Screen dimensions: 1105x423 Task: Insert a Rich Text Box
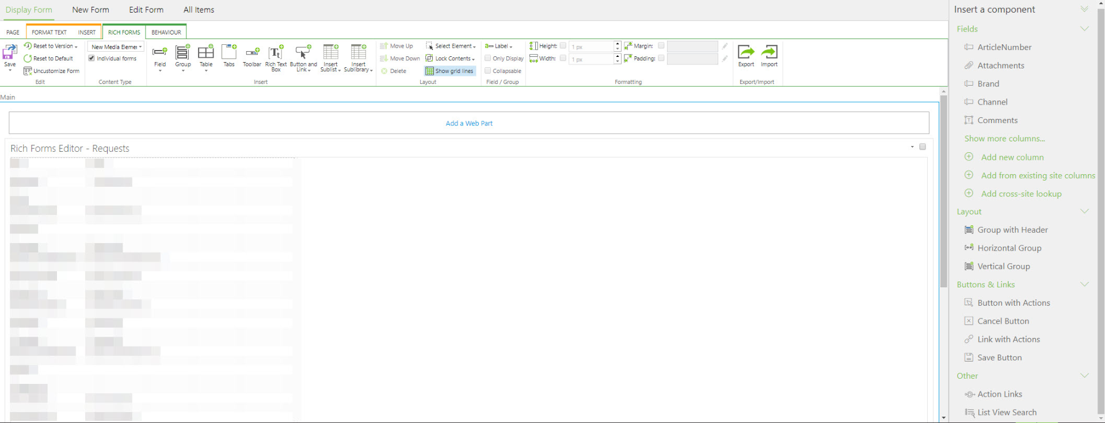tap(276, 53)
